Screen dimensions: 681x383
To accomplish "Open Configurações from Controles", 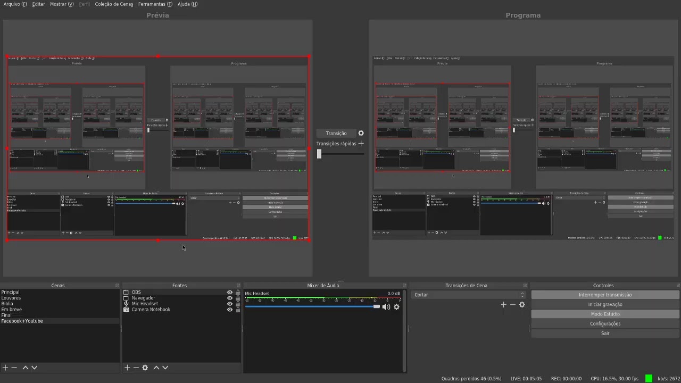I will click(x=605, y=323).
